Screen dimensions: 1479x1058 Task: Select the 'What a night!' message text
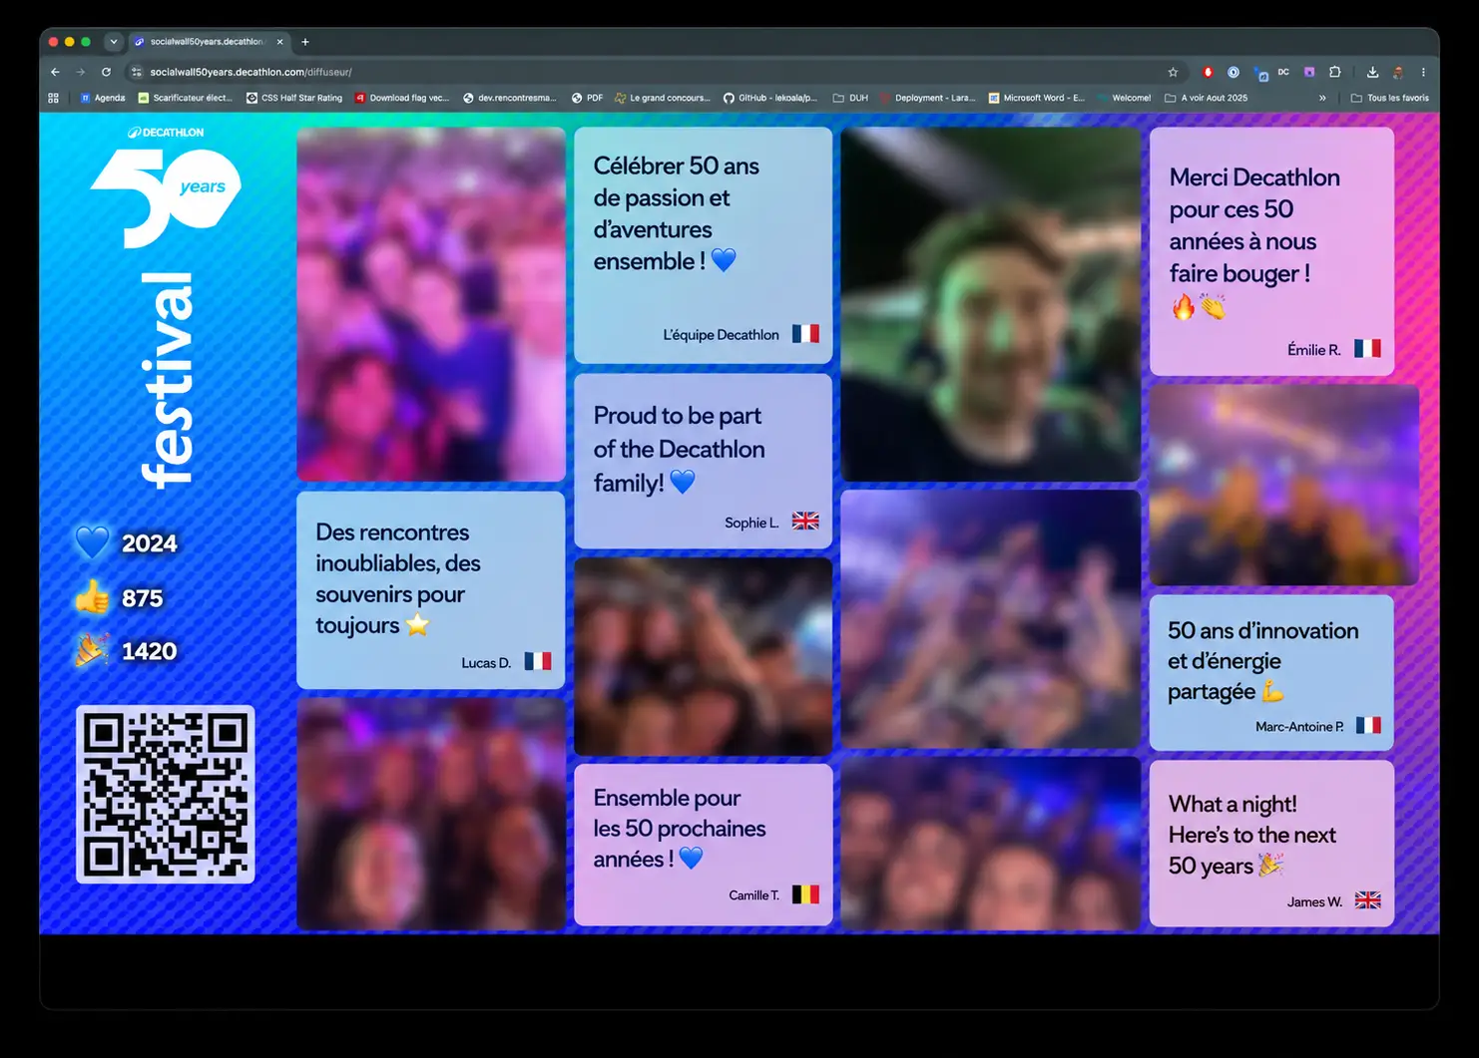click(1251, 835)
